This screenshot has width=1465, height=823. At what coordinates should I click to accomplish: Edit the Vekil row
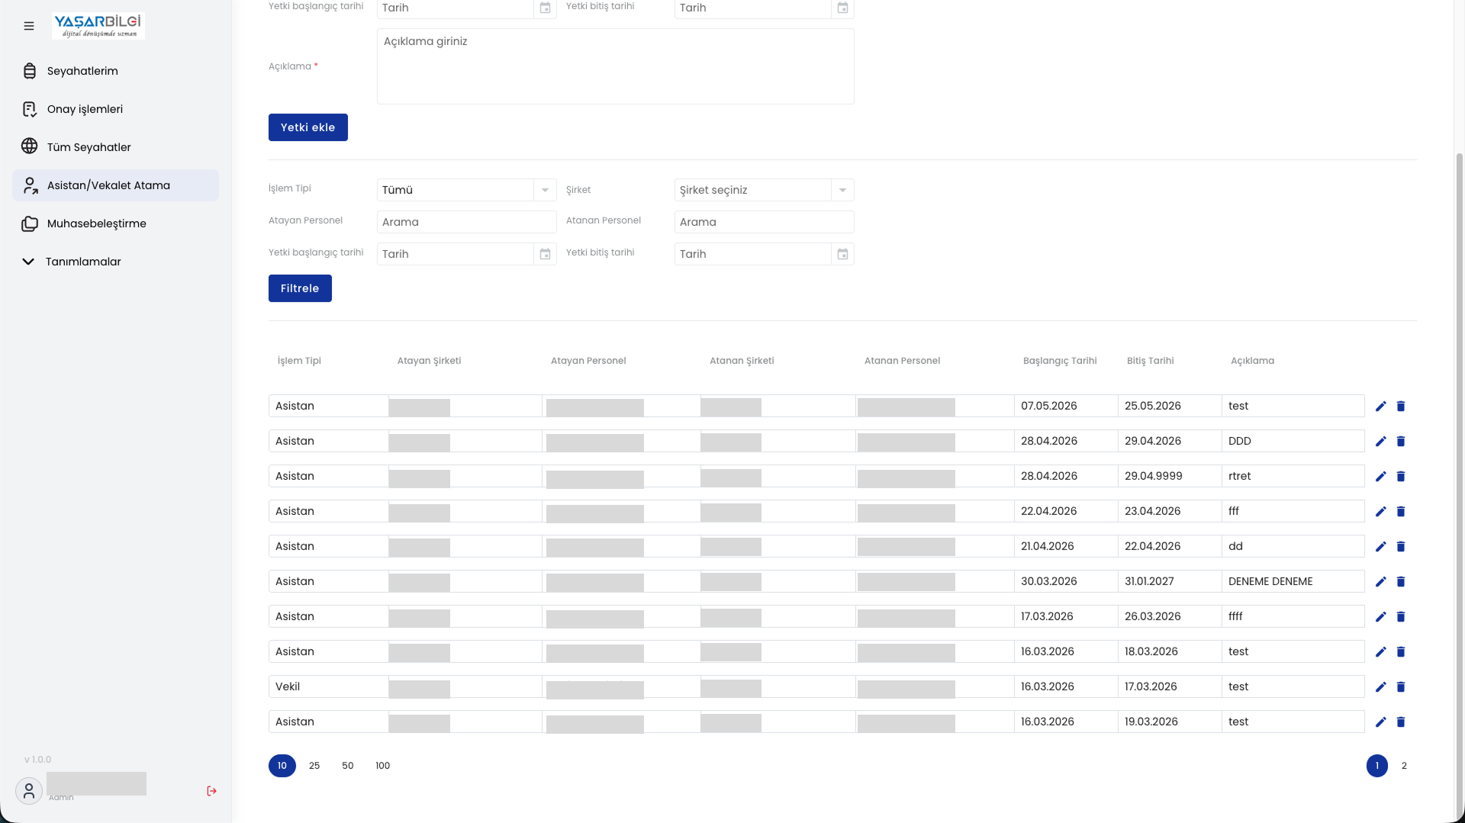(x=1380, y=687)
